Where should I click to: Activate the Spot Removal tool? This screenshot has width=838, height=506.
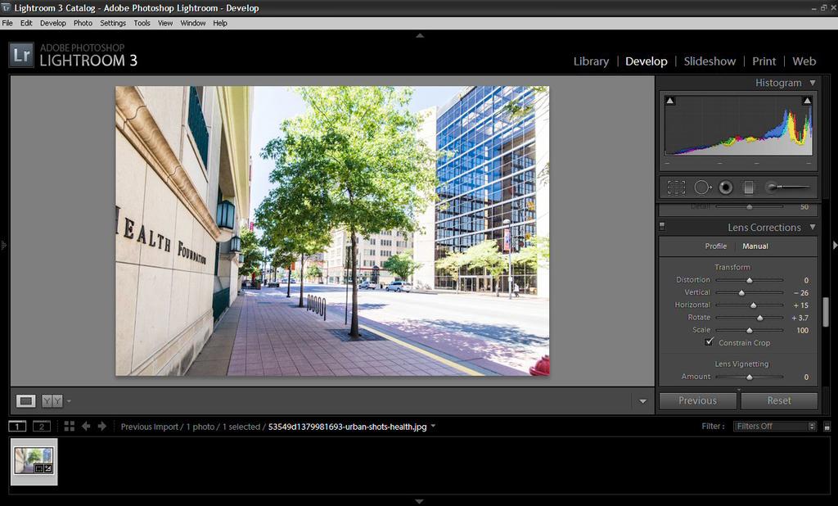(x=702, y=187)
